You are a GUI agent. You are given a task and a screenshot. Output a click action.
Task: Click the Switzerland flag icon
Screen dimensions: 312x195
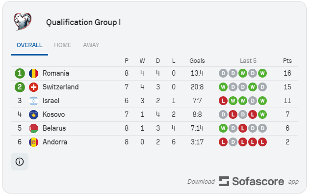[34, 87]
